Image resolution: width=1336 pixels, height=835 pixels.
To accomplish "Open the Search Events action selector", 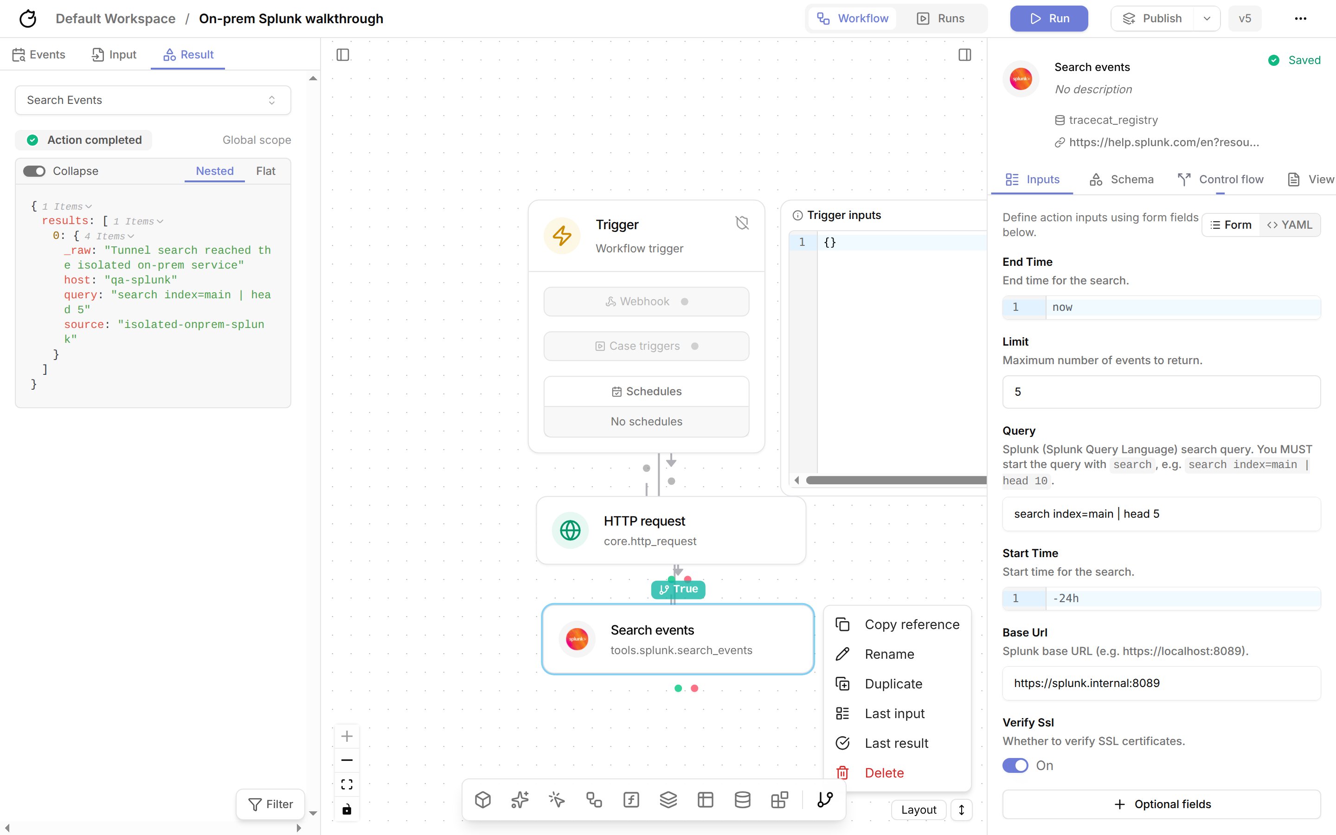I will 153,100.
